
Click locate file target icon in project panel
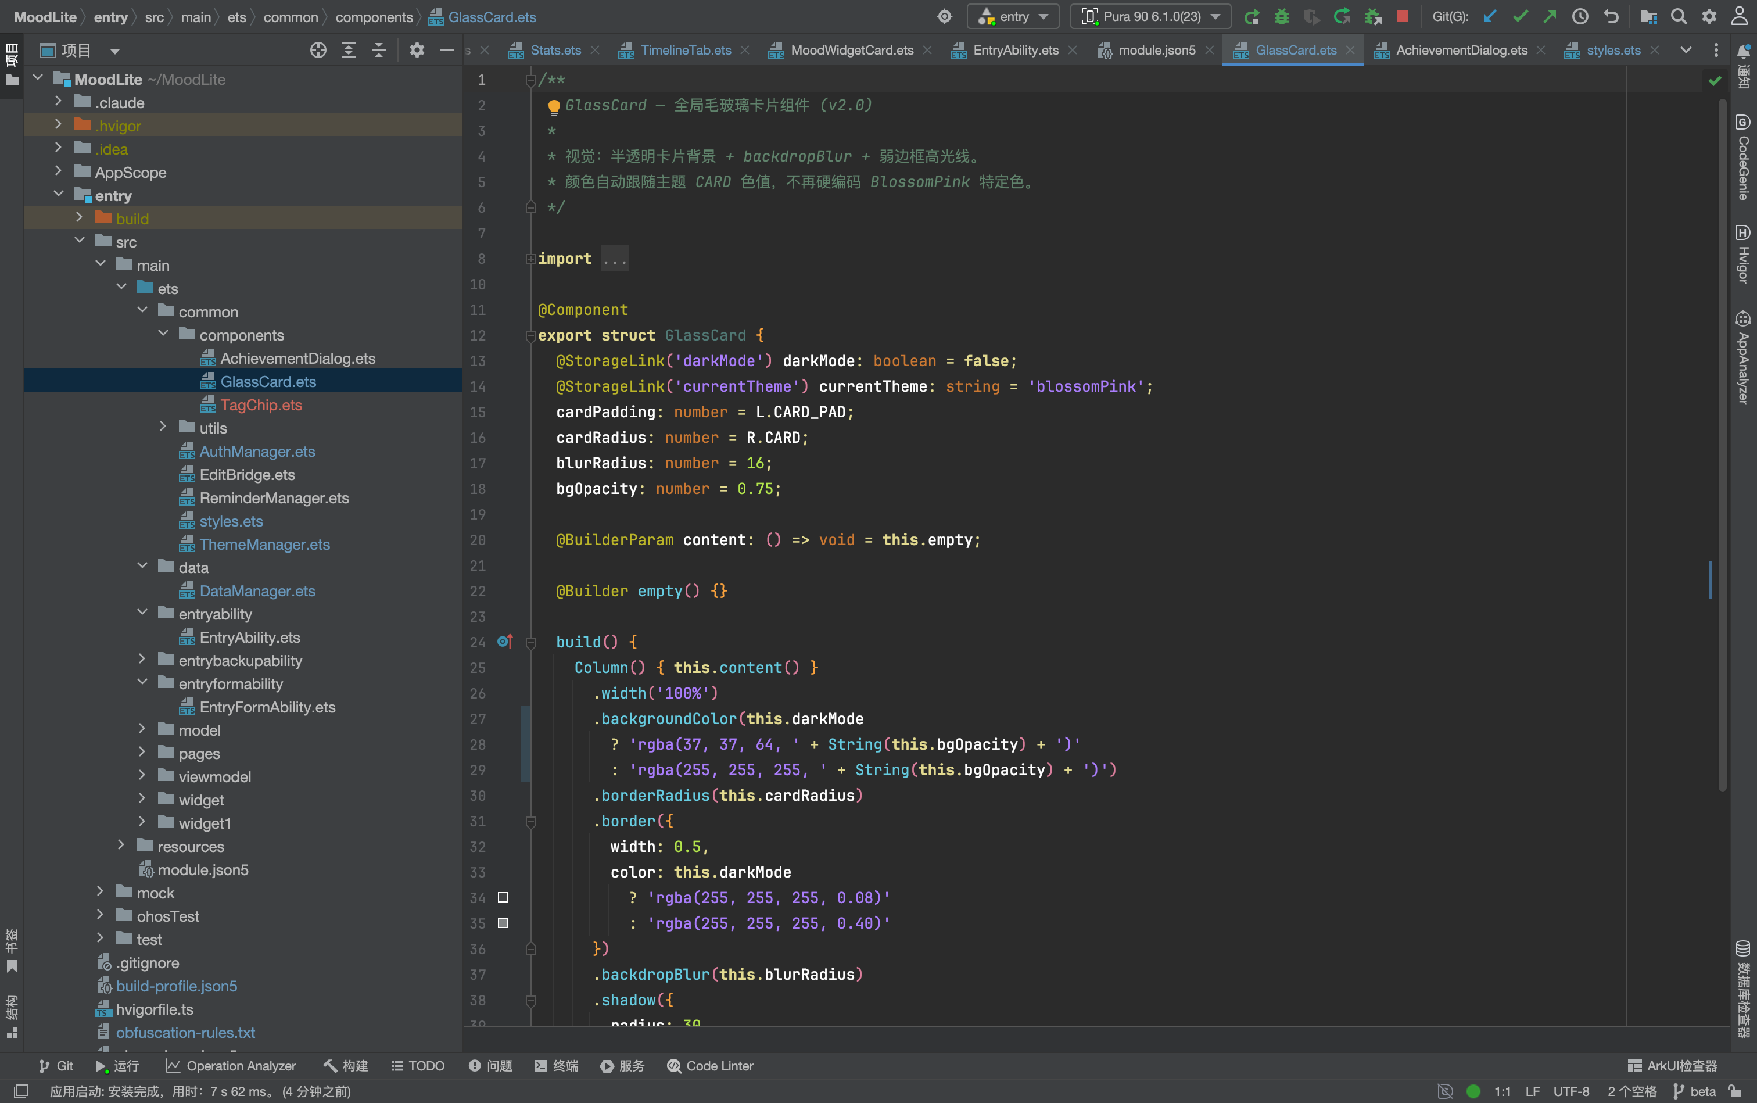pos(318,49)
